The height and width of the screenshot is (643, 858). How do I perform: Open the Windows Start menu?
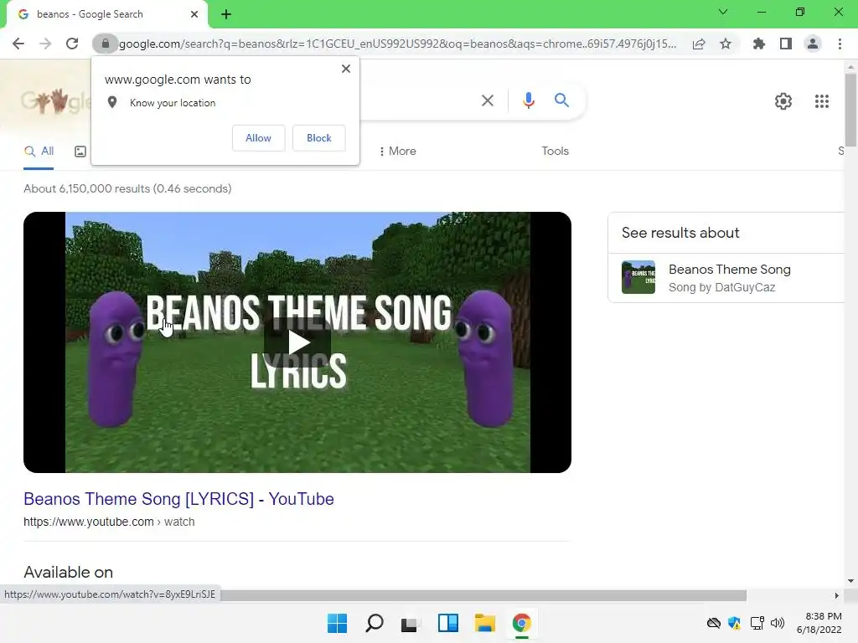(337, 623)
